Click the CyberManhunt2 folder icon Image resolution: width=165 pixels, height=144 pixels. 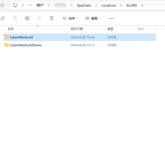click(x=7, y=37)
